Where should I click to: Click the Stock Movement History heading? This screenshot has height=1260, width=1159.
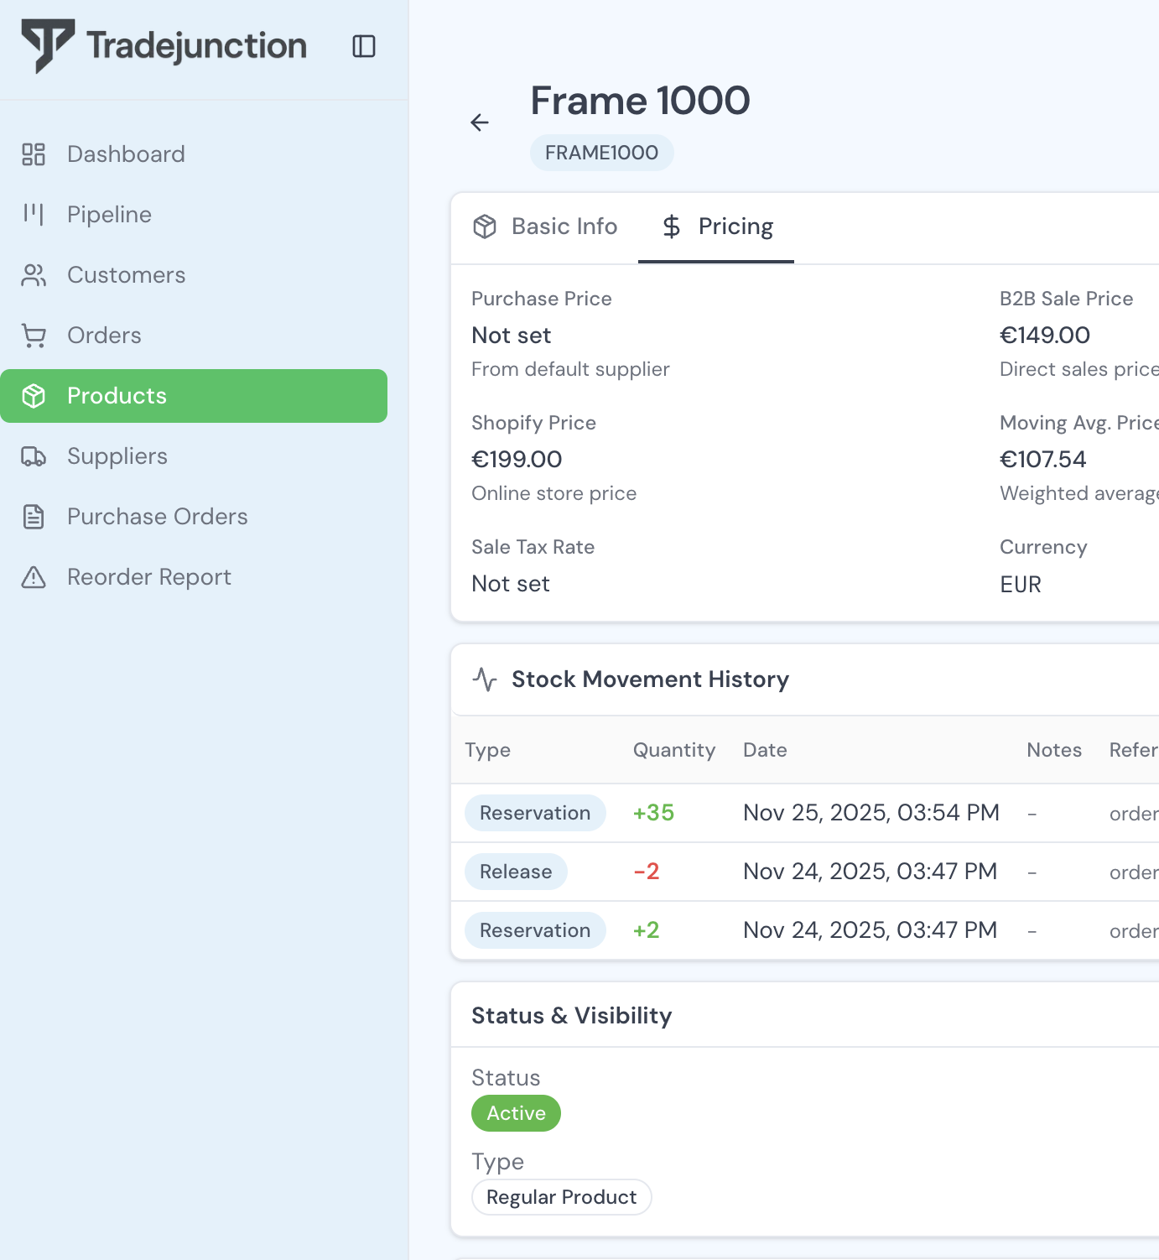coord(651,679)
